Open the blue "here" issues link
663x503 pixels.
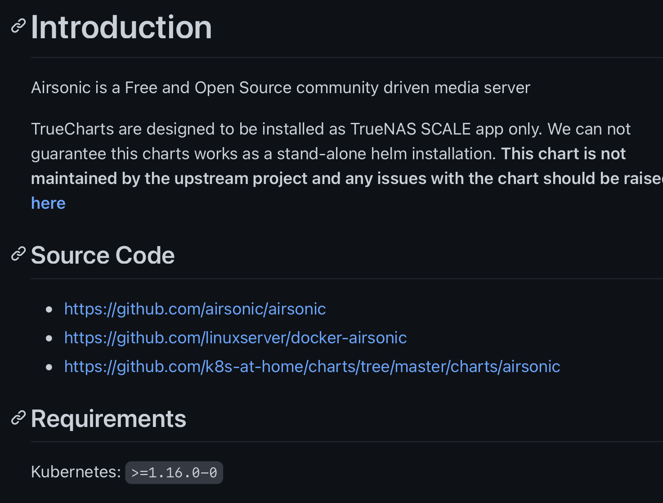(48, 203)
